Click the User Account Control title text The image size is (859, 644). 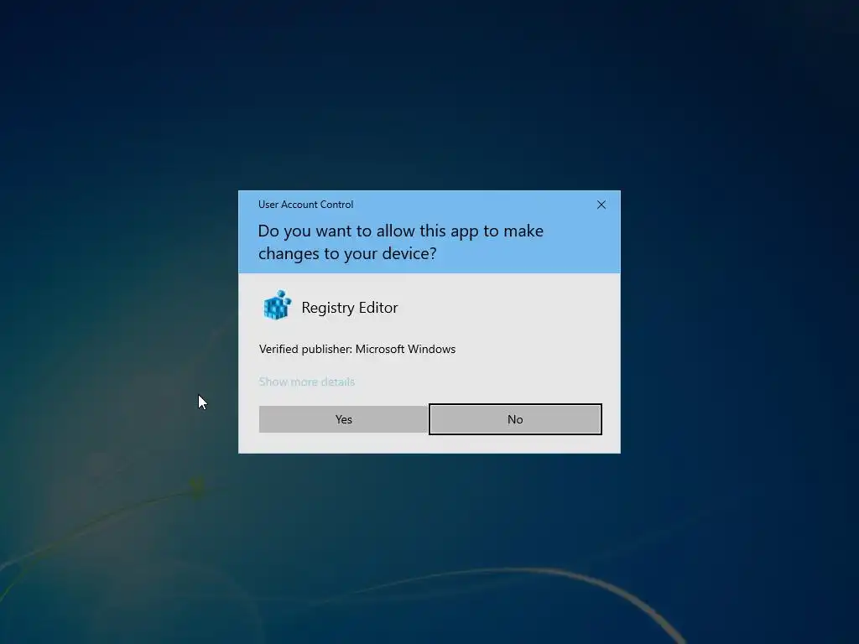click(305, 205)
